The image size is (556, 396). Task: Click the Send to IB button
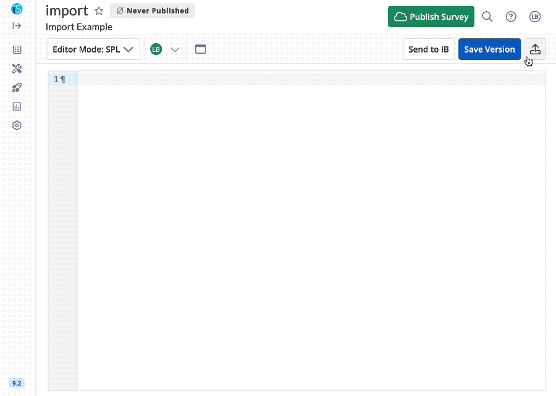click(x=428, y=48)
